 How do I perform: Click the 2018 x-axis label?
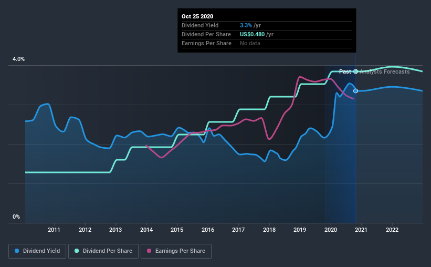pyautogui.click(x=269, y=230)
